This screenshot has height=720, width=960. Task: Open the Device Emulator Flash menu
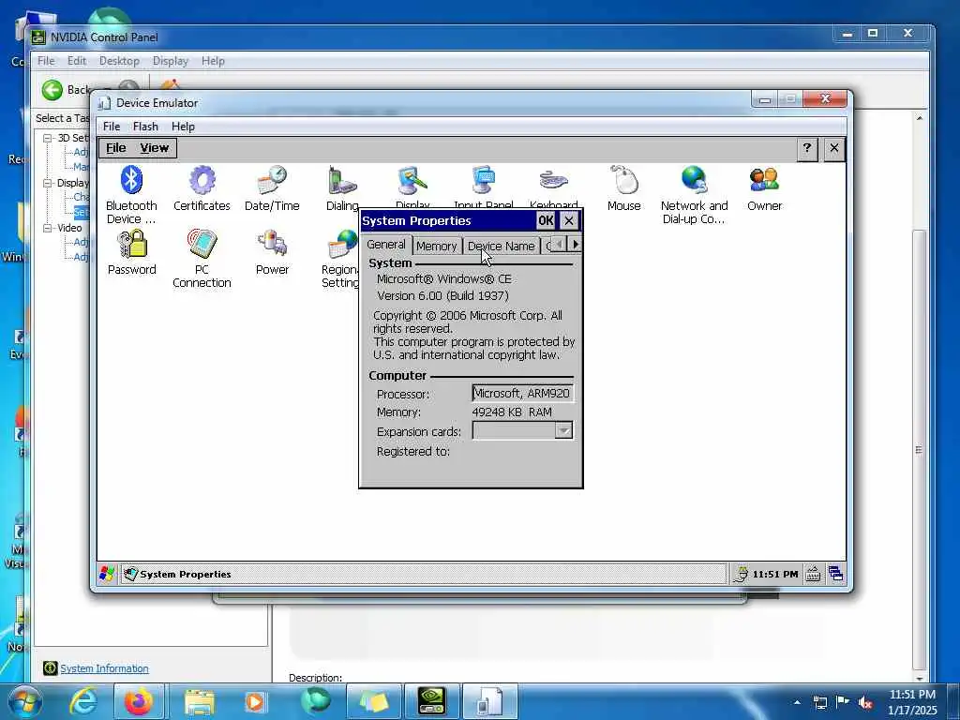coord(145,127)
